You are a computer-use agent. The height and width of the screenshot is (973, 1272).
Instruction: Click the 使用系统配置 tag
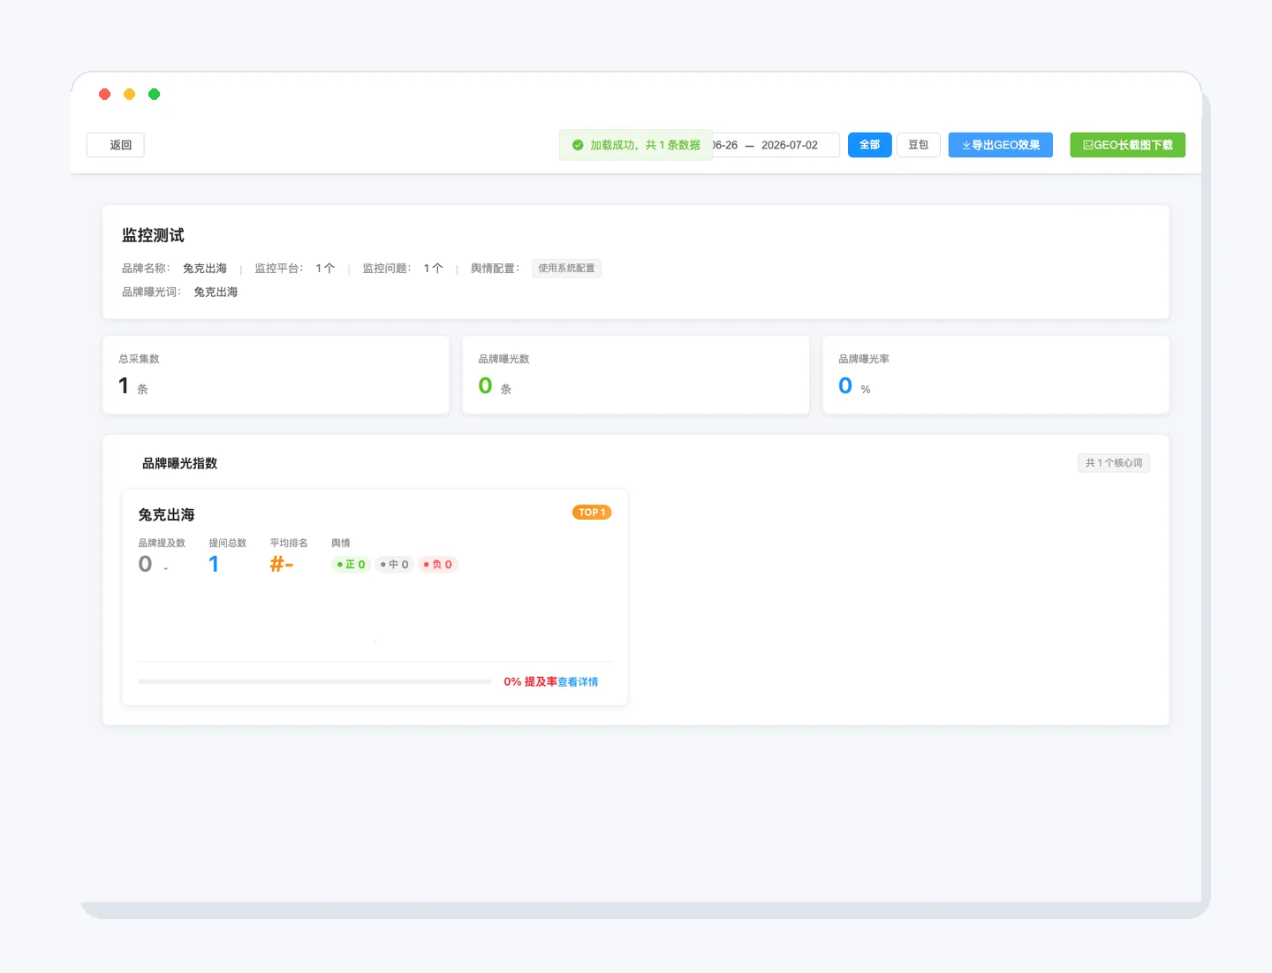click(566, 268)
